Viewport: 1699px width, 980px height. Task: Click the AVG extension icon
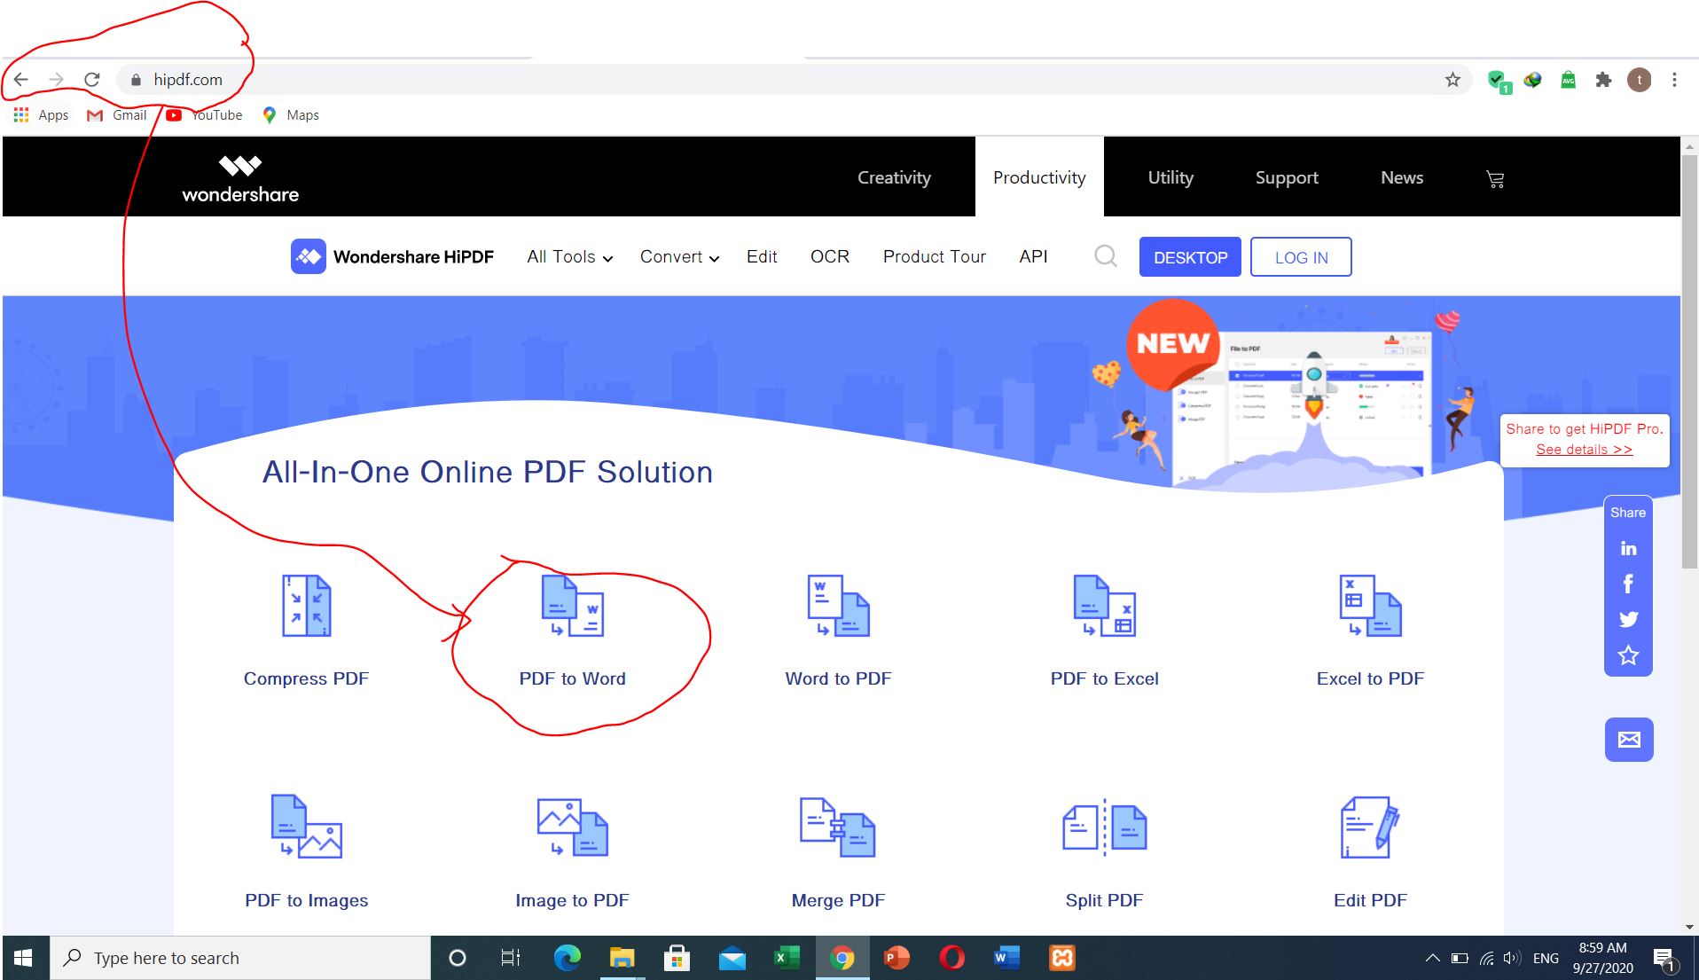(1568, 80)
